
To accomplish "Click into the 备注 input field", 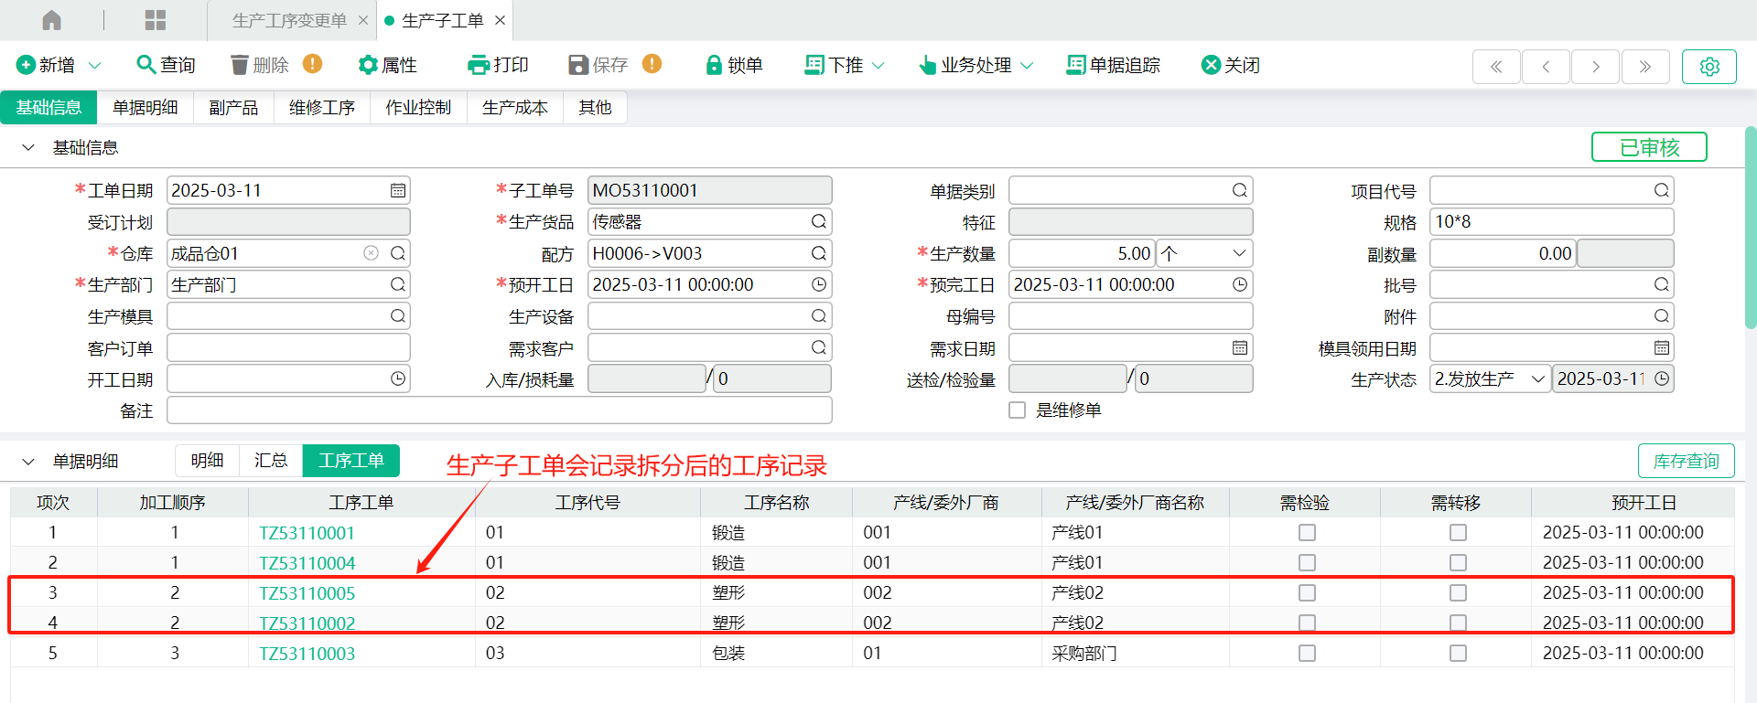I will (x=499, y=410).
